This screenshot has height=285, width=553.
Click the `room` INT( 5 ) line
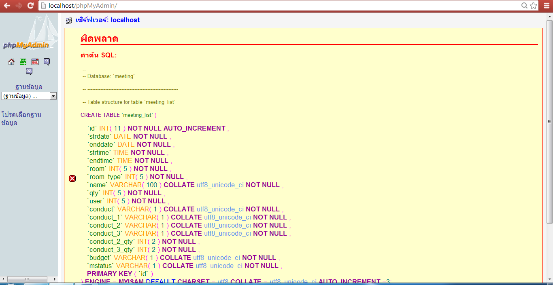[x=129, y=169]
